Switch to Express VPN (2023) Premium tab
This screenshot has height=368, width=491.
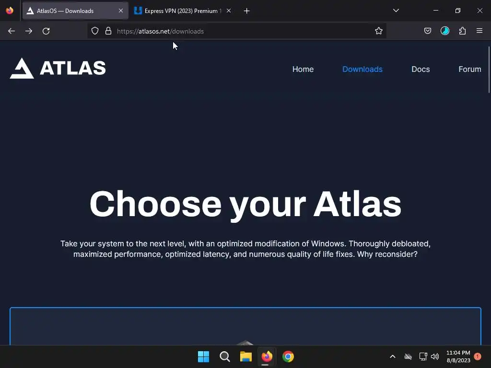point(183,11)
